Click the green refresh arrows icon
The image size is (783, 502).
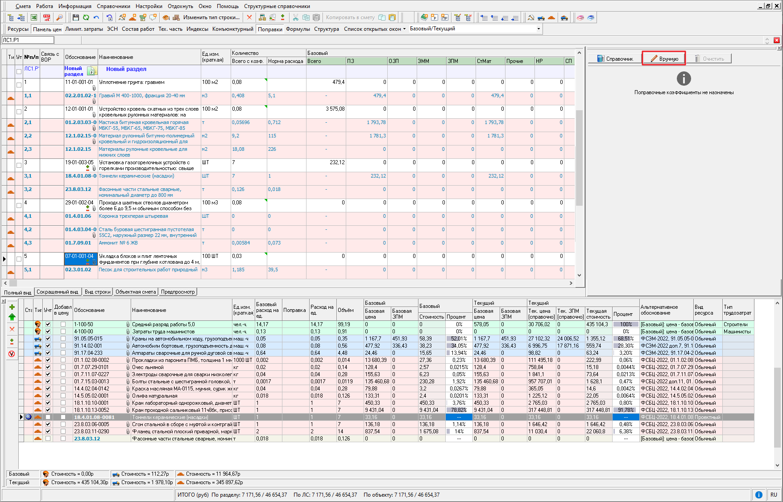pyautogui.click(x=86, y=17)
